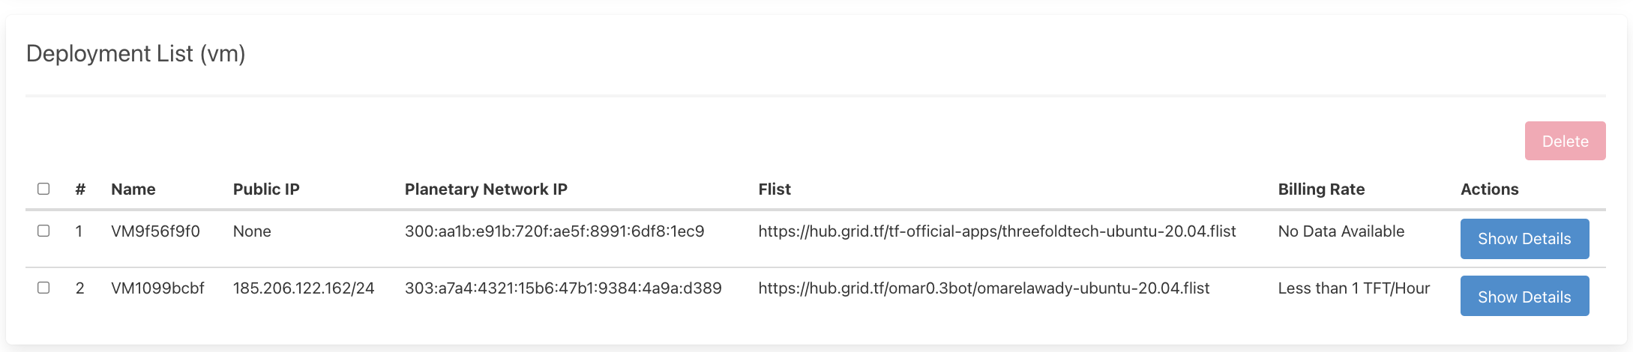The image size is (1633, 352).
Task: Select the checkbox for VM1099bcbf row
Action: (43, 288)
